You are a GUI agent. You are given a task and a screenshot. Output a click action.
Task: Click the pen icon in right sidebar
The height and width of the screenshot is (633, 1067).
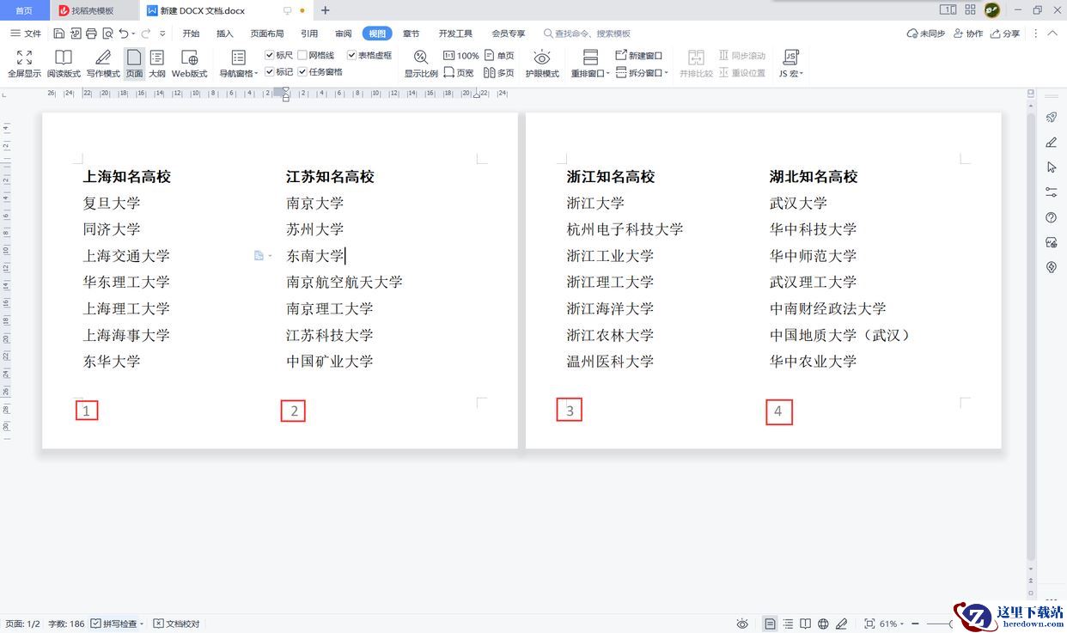[1051, 143]
